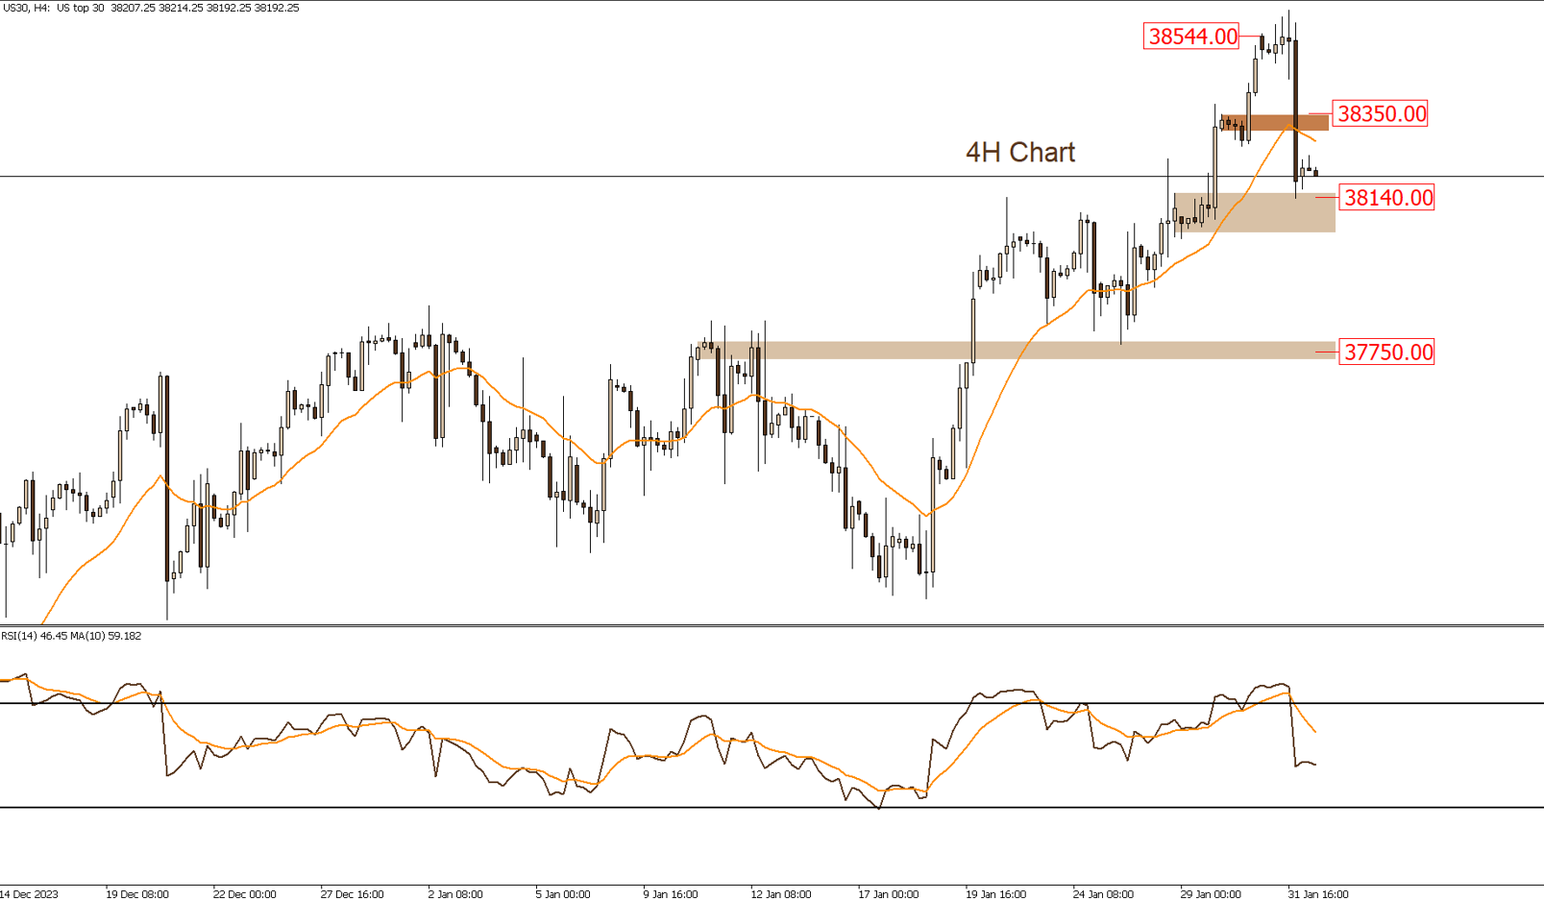Select the 31 Jan 16:00 time label

pyautogui.click(x=1317, y=894)
